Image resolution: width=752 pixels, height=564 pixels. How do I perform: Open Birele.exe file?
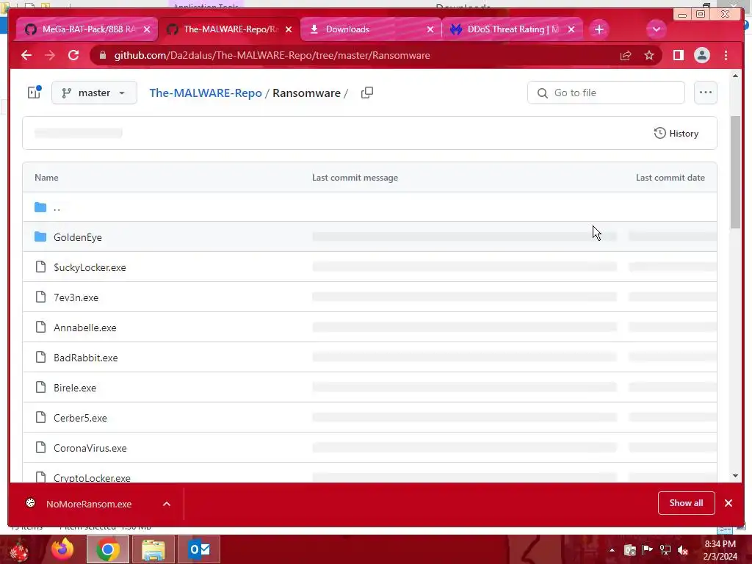tap(75, 388)
